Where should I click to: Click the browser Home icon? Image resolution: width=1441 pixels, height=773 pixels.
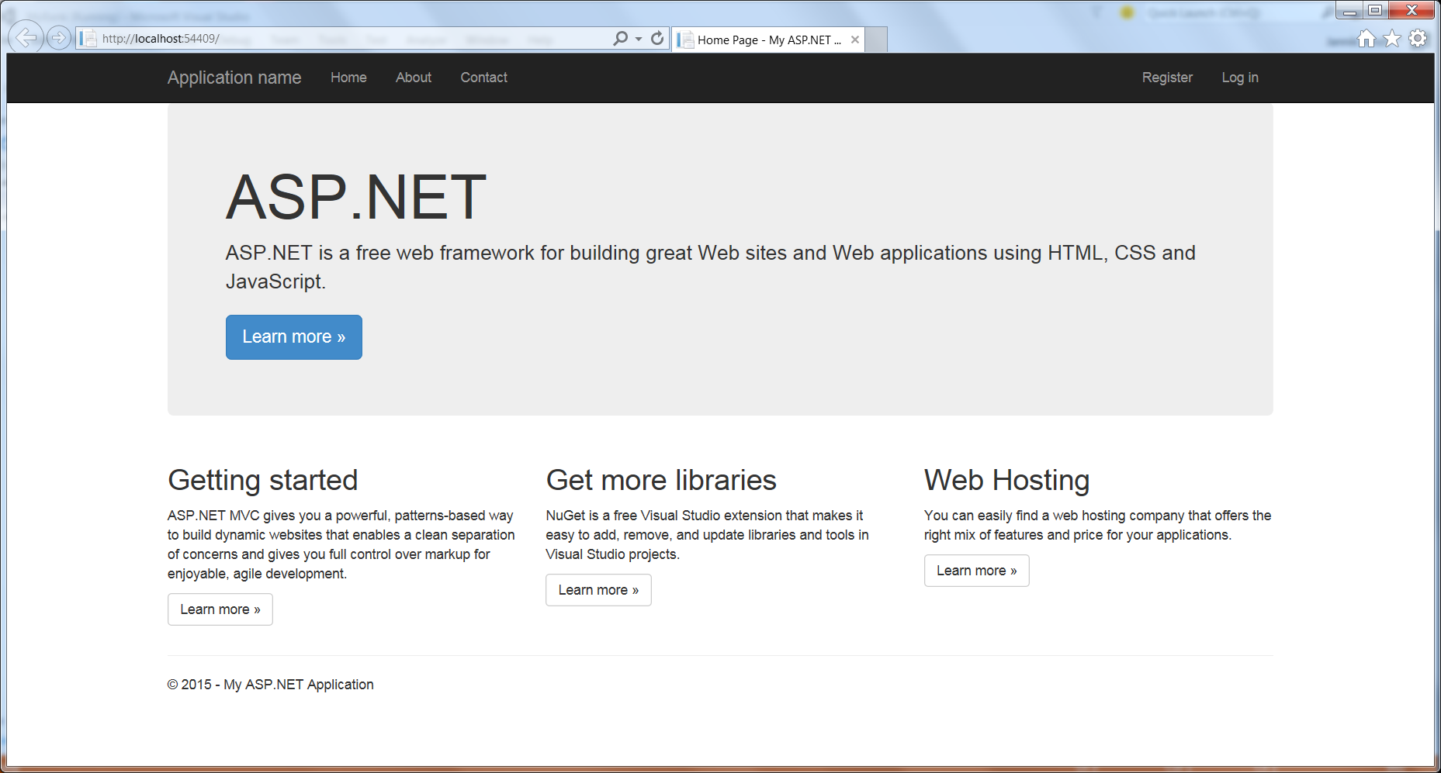pos(1367,38)
